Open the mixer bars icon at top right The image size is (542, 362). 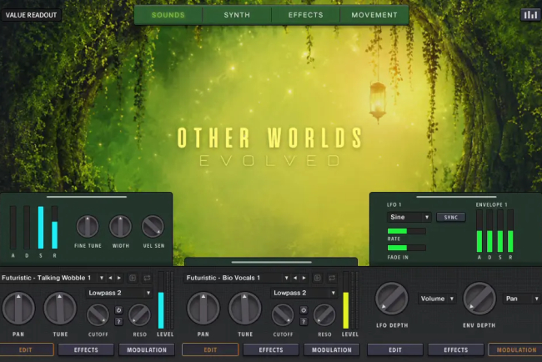[x=529, y=15]
